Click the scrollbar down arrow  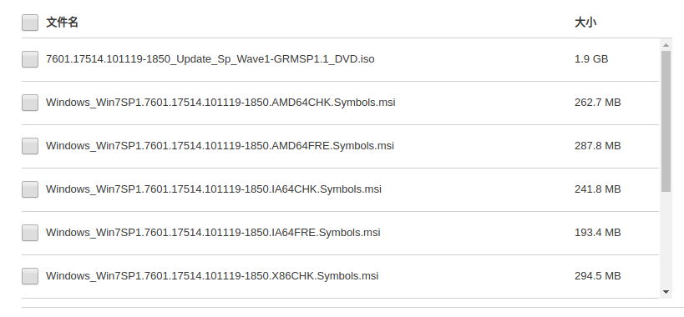pos(666,292)
